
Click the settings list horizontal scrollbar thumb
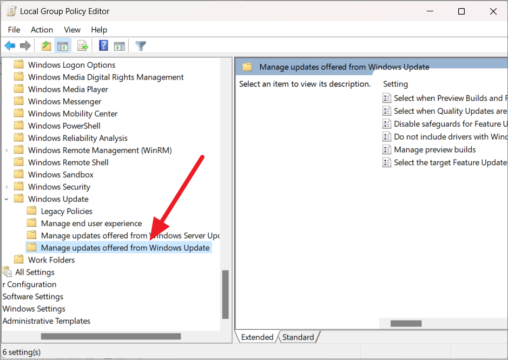[x=406, y=323]
